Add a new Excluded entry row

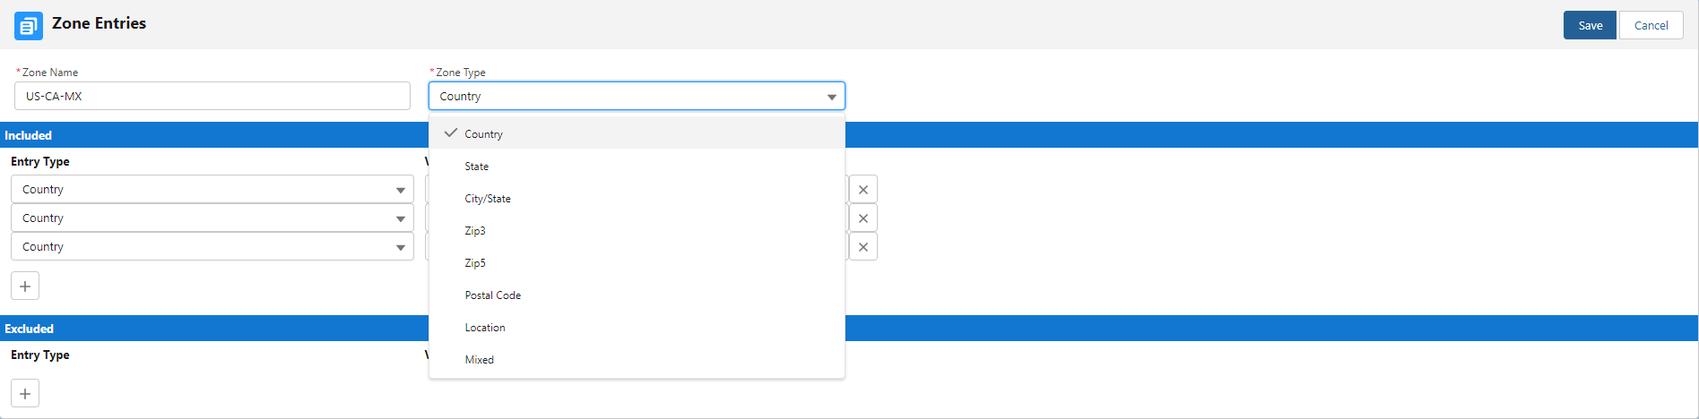[25, 394]
